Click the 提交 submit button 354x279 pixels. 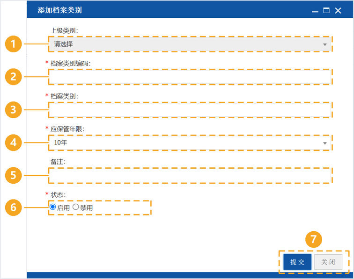click(x=297, y=262)
